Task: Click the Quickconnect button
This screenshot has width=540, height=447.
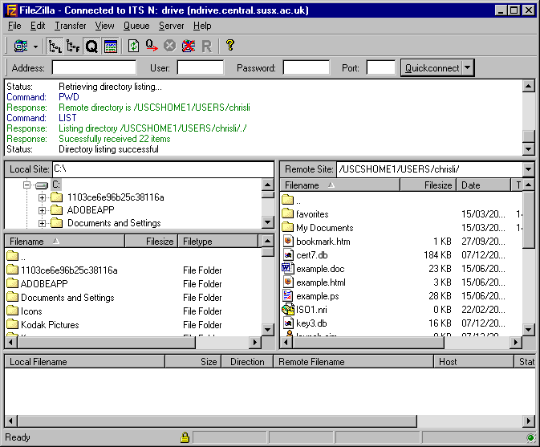Action: [432, 68]
